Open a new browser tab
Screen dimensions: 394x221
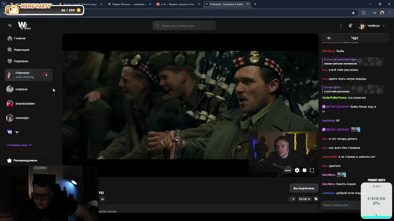(x=255, y=4)
